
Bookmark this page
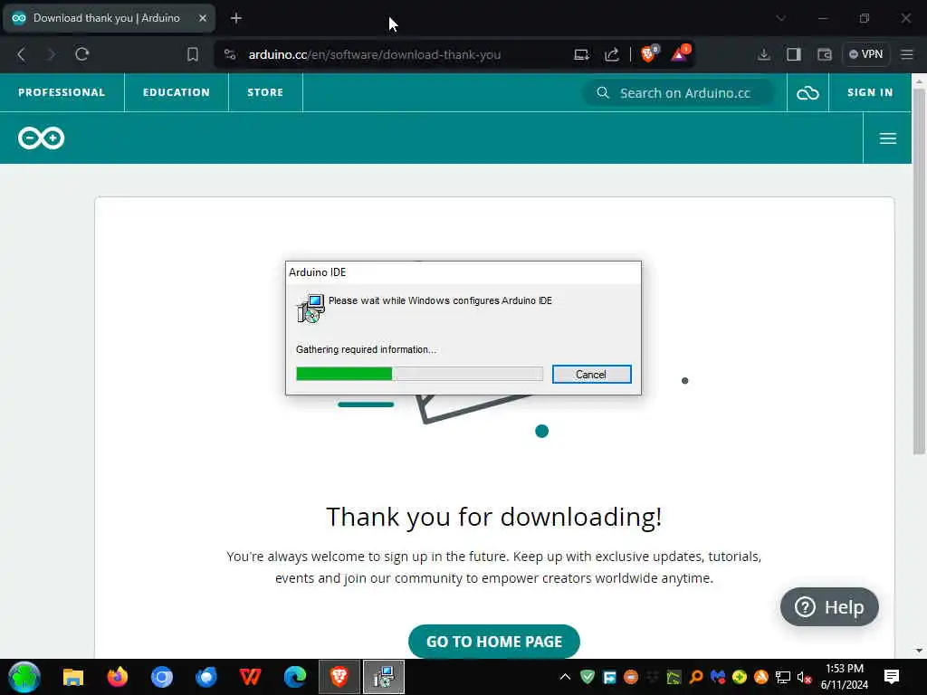coord(193,54)
